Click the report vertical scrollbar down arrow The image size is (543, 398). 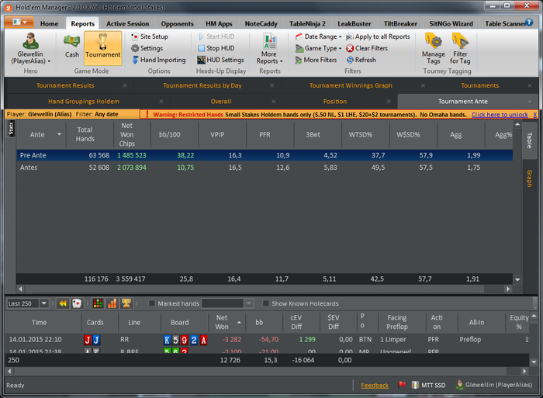(x=517, y=279)
